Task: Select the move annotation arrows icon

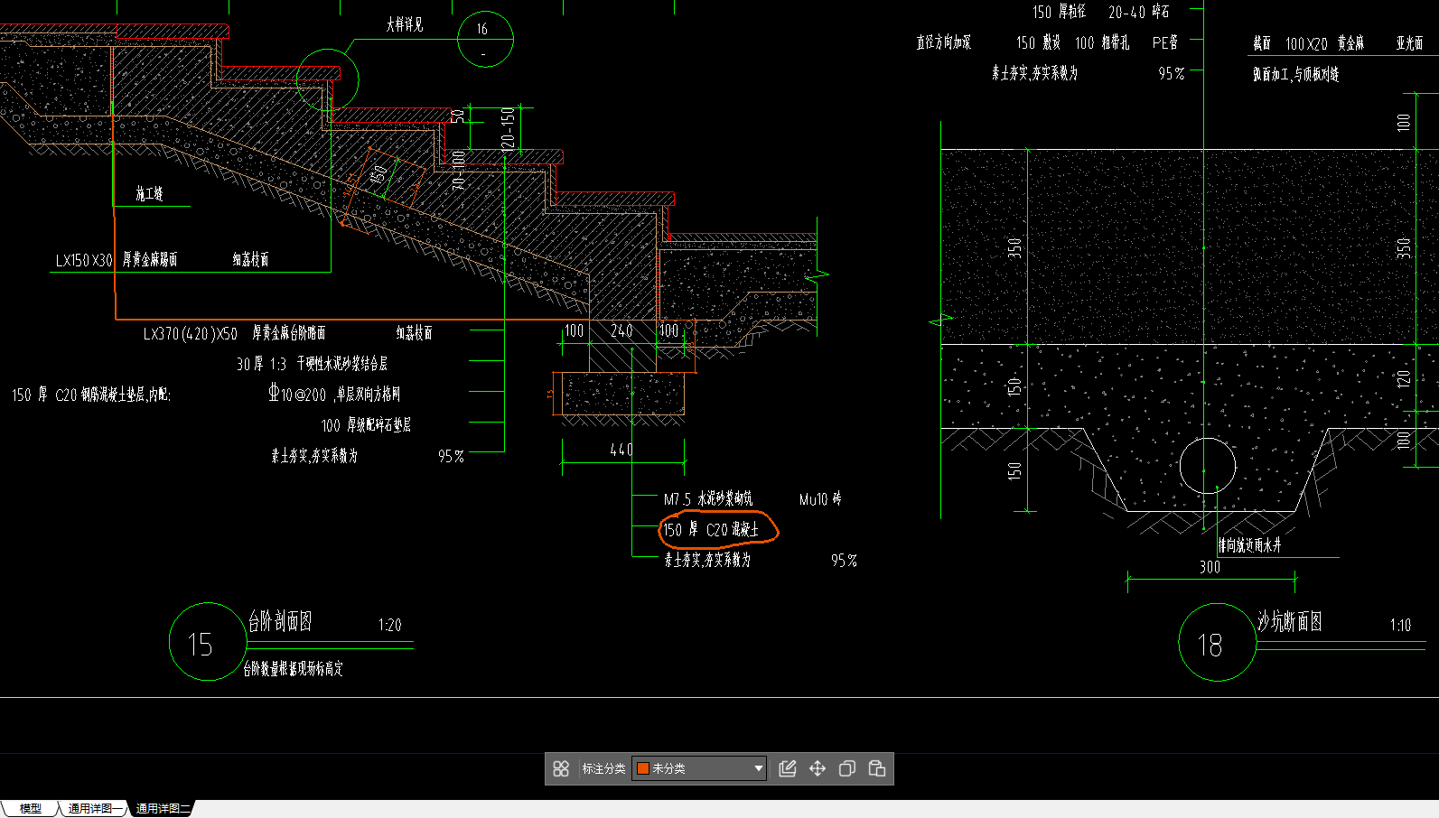Action: pyautogui.click(x=818, y=768)
